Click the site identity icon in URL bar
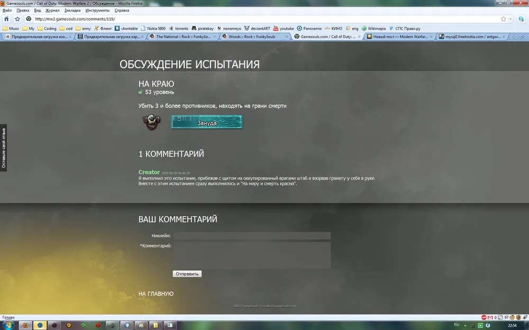The width and height of the screenshot is (529, 330). pyautogui.click(x=29, y=19)
